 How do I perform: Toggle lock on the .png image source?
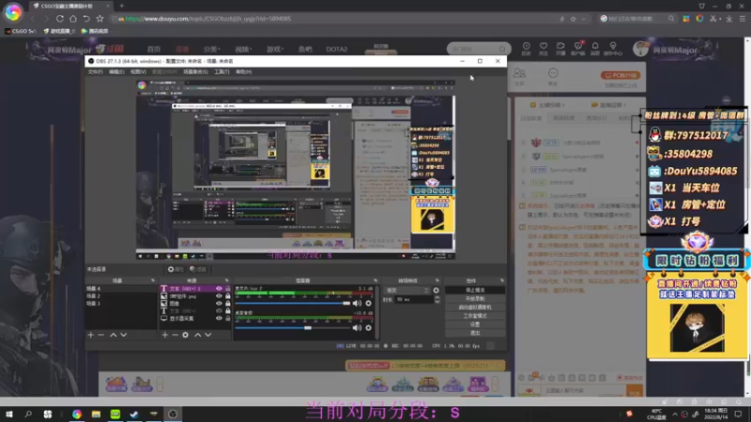pyautogui.click(x=227, y=296)
